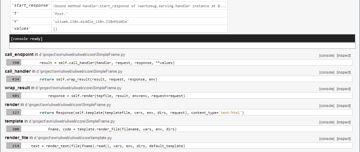The height and width of the screenshot is (152, 360).
Task: Open console for template frame
Action: click(x=327, y=122)
